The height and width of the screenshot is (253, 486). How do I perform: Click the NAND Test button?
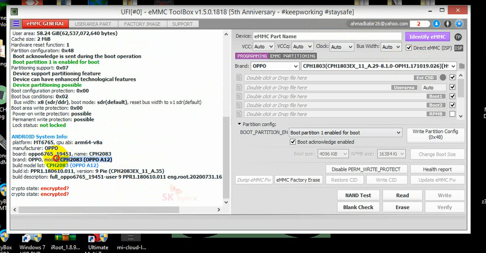358,195
